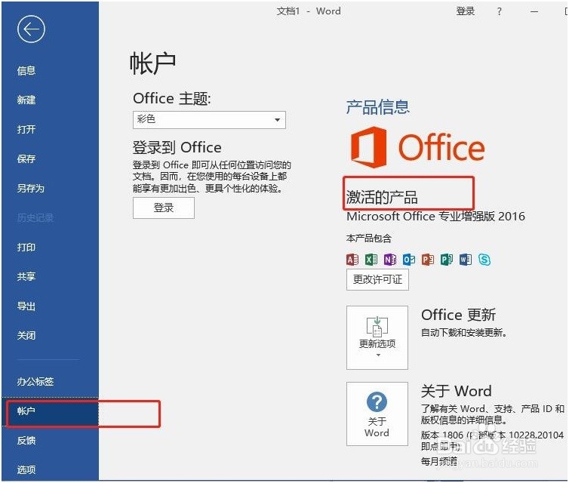Click the Access app icon
Screen dimensions: 569x483
click(352, 260)
